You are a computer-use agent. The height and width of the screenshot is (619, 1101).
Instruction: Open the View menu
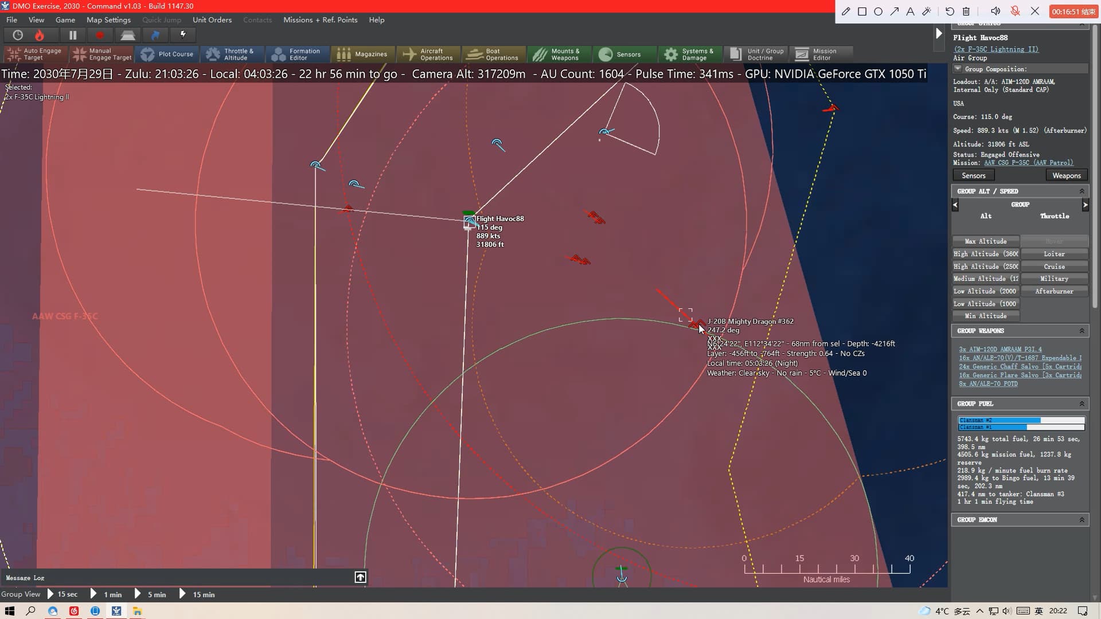pyautogui.click(x=36, y=19)
